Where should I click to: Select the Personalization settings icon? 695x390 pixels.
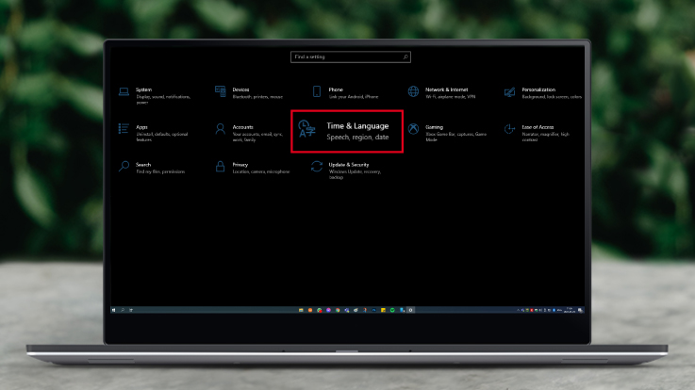point(509,92)
